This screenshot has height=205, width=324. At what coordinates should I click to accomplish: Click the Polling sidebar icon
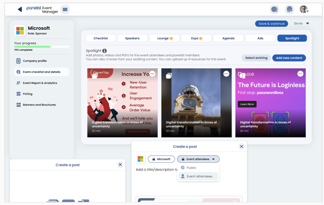pyautogui.click(x=18, y=94)
